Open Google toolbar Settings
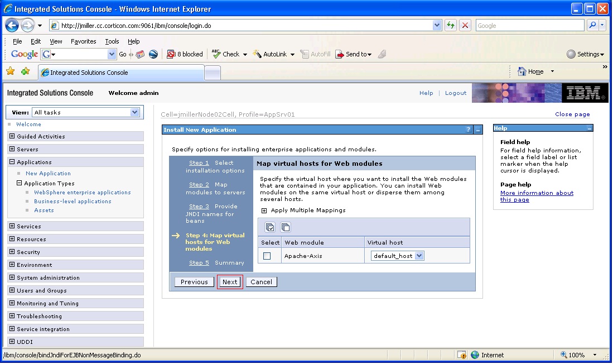This screenshot has height=364, width=613. point(585,54)
